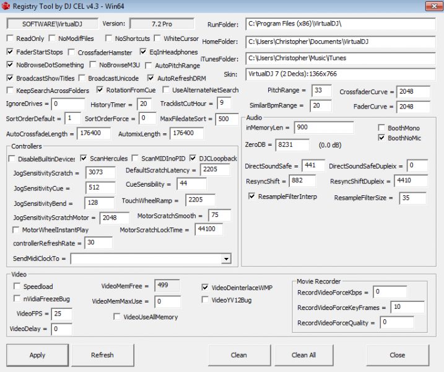444x372 pixels.
Task: Check the nVidiaFreezeBug box
Action: (17, 299)
